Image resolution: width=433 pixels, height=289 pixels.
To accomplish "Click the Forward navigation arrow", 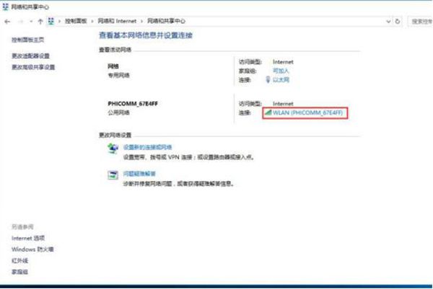I will pyautogui.click(x=19, y=22).
